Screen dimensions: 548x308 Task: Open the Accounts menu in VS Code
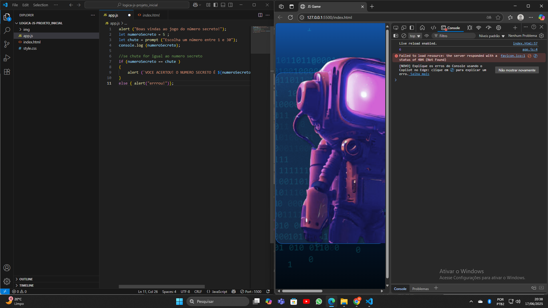point(7,268)
